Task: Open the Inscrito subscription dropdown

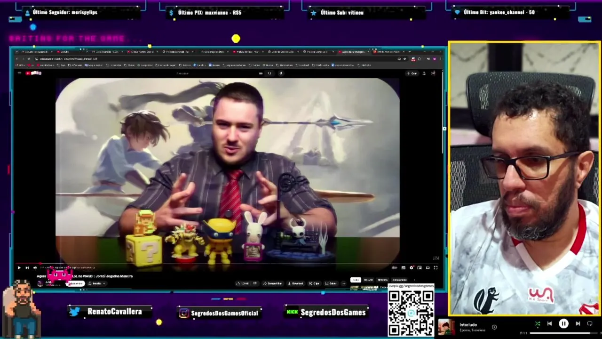Action: (x=97, y=283)
